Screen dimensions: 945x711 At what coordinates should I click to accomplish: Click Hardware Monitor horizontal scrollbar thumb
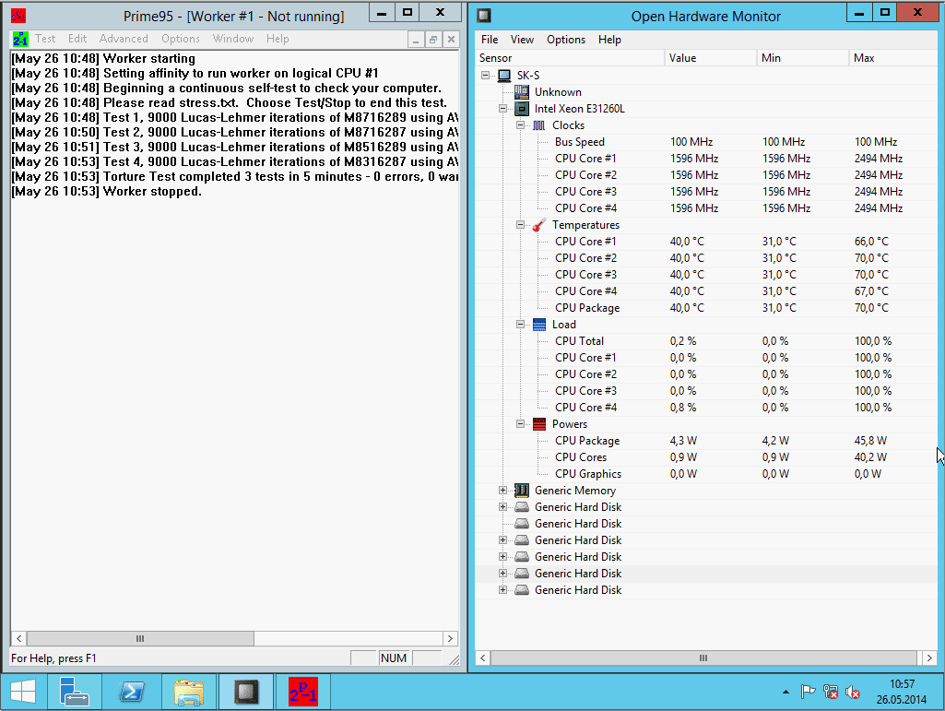pyautogui.click(x=703, y=658)
